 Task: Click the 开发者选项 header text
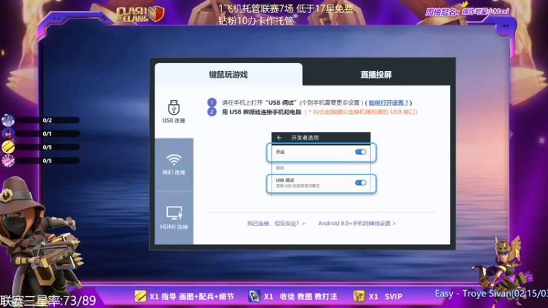[305, 138]
